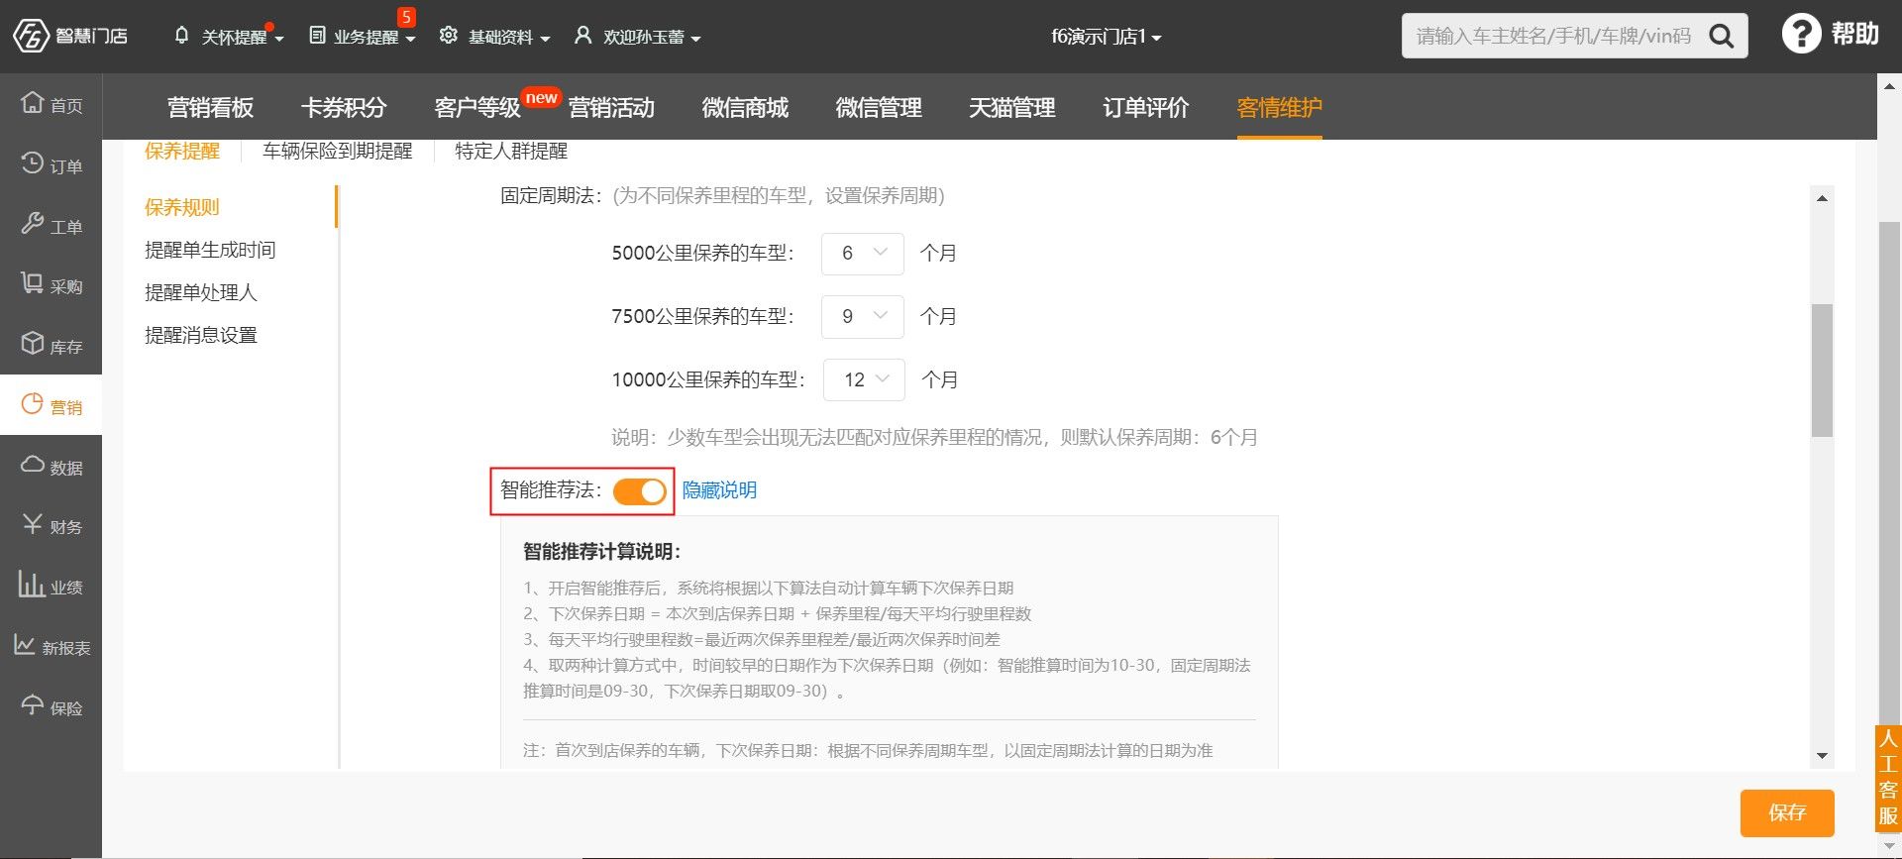1902x859 pixels.
Task: Select the 保养提醒 sub-tab
Action: click(182, 151)
